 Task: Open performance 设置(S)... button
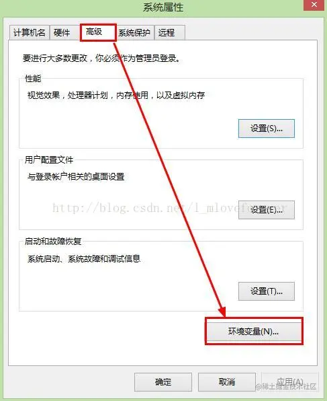tap(267, 129)
